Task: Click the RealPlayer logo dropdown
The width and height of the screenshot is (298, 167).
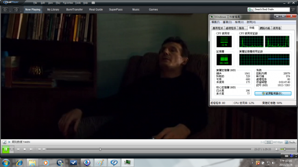Action: pos(11,2)
